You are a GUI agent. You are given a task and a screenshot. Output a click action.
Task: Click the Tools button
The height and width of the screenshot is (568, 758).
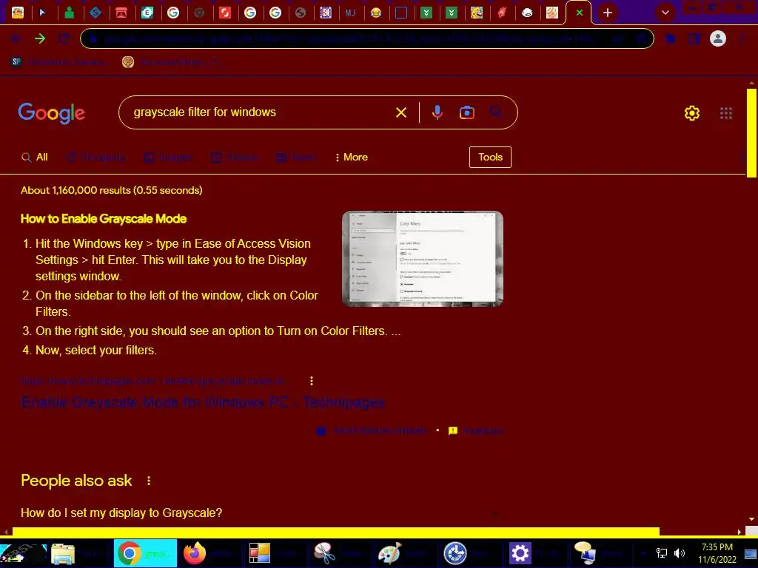point(490,157)
